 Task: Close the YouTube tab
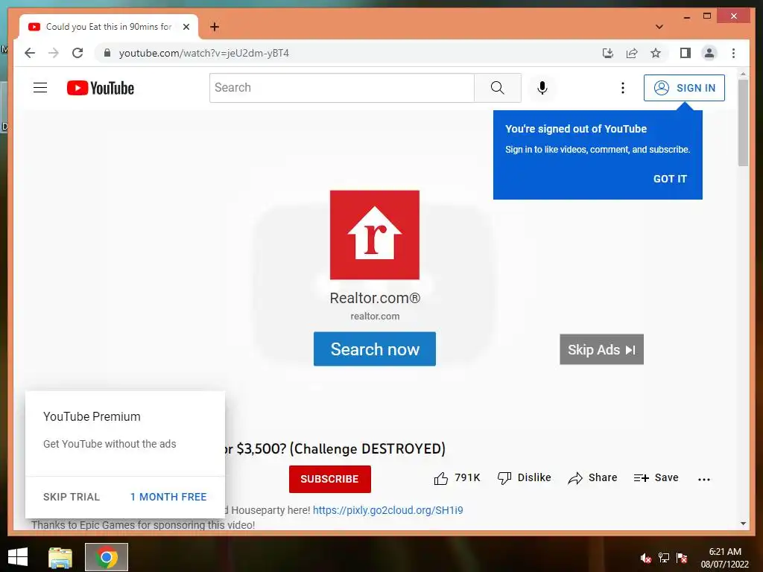tap(186, 27)
